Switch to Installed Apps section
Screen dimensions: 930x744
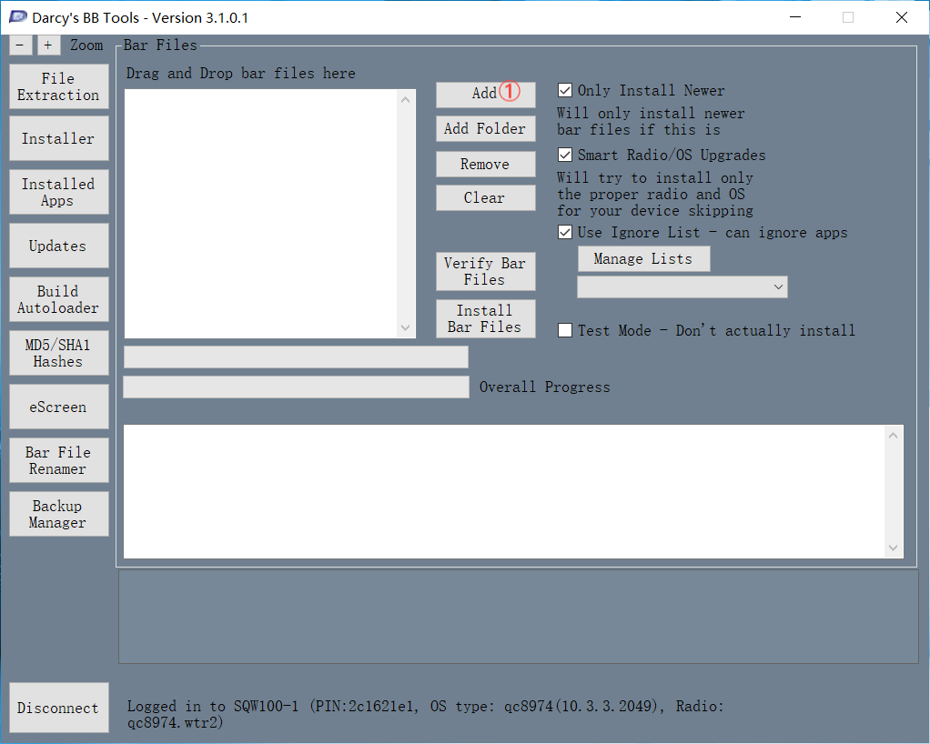coord(58,192)
